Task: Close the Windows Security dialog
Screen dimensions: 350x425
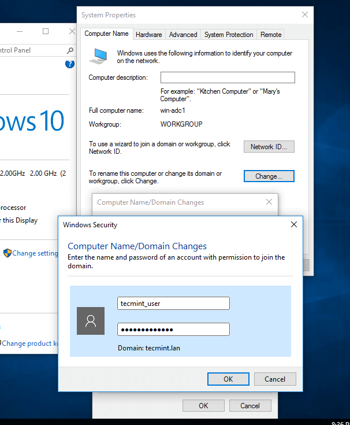Action: click(293, 224)
